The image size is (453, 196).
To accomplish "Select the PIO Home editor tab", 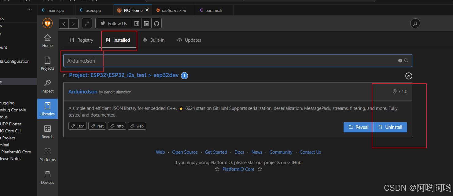I will 133,10.
